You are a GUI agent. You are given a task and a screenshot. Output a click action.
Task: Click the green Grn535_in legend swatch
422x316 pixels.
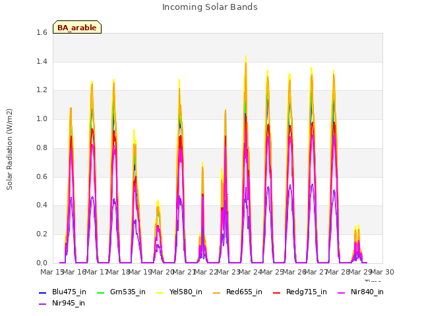(x=100, y=293)
